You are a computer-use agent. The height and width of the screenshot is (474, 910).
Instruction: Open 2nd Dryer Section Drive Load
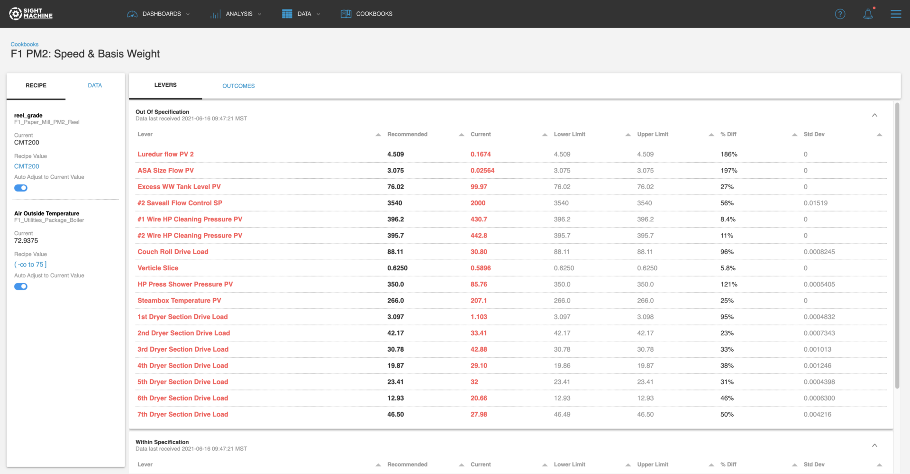pyautogui.click(x=184, y=333)
